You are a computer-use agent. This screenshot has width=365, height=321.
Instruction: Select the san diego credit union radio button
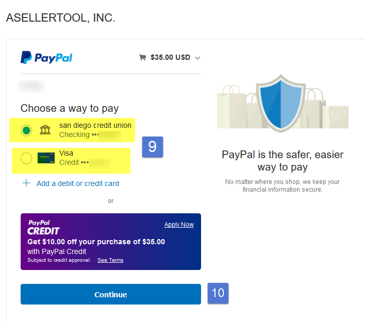click(x=26, y=130)
